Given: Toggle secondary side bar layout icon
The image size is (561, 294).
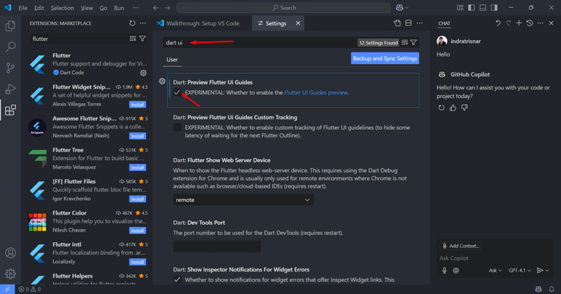Looking at the screenshot, I should (494, 8).
